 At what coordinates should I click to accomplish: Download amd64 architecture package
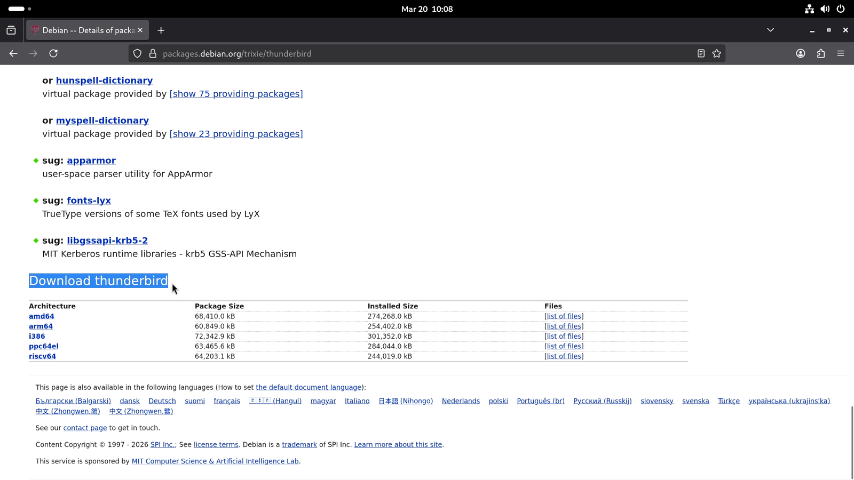pos(42,316)
